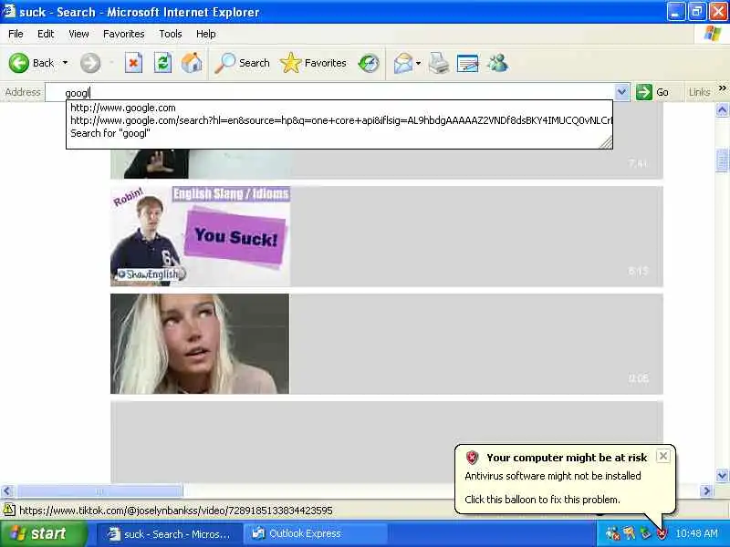
Task: Click the green Go button
Action: pyautogui.click(x=652, y=92)
